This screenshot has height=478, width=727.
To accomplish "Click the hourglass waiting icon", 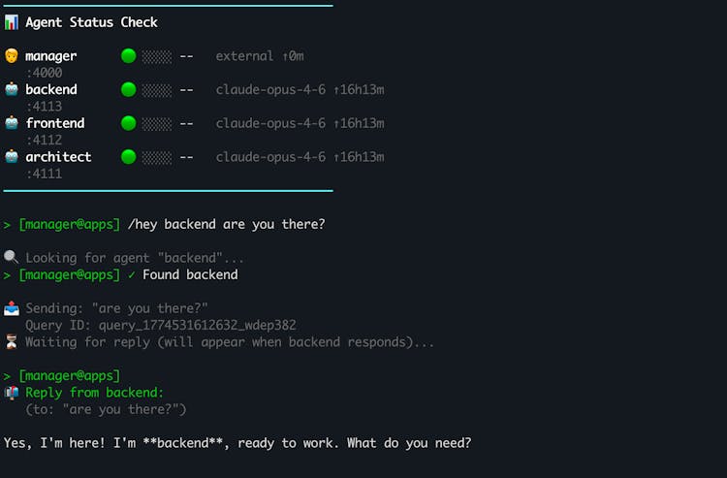I will tap(12, 342).
